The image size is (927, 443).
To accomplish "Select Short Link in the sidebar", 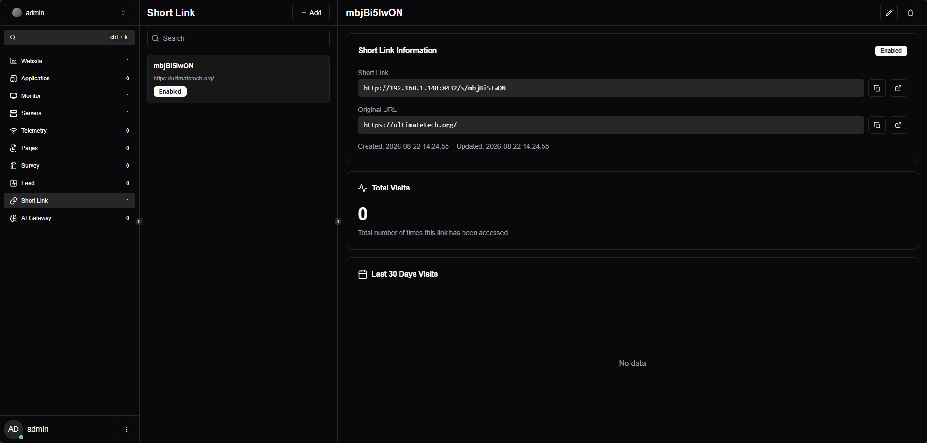I will (x=69, y=201).
